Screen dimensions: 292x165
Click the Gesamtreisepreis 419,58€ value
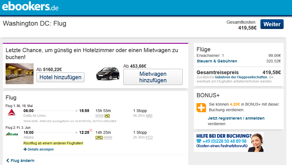pos(272,72)
